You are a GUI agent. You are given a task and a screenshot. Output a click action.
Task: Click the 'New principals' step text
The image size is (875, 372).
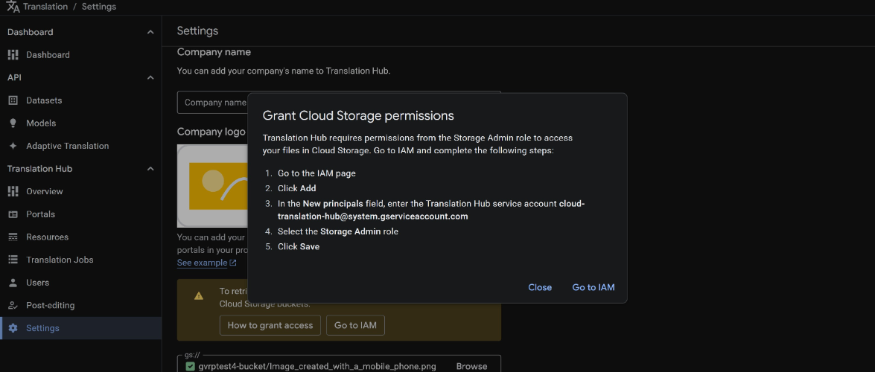[333, 204]
